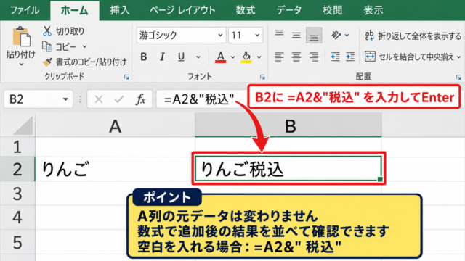Image resolution: width=465 pixels, height=261 pixels.
Task: Open the 校閲 tab
Action: (333, 10)
